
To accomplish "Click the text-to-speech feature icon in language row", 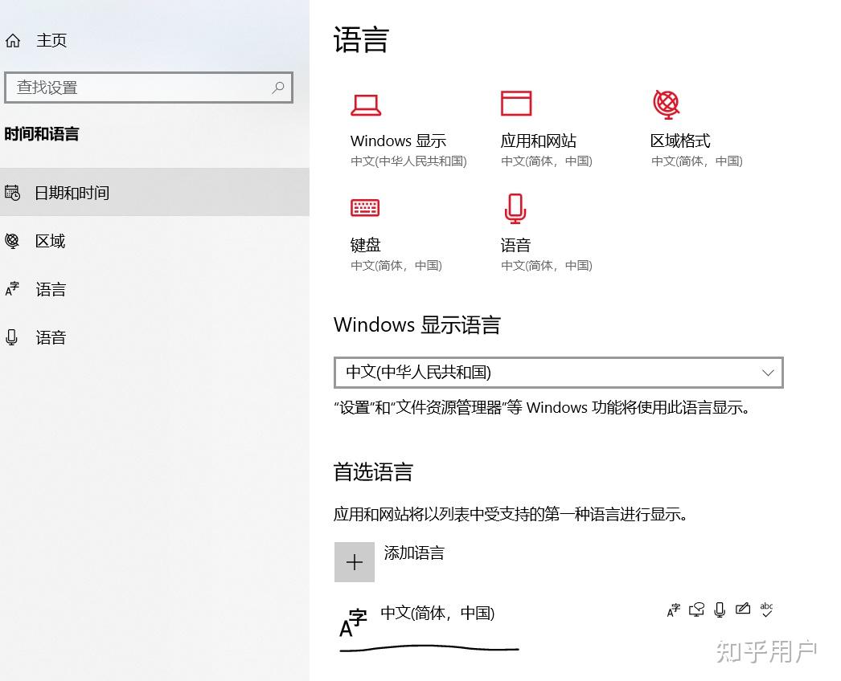I will 696,610.
